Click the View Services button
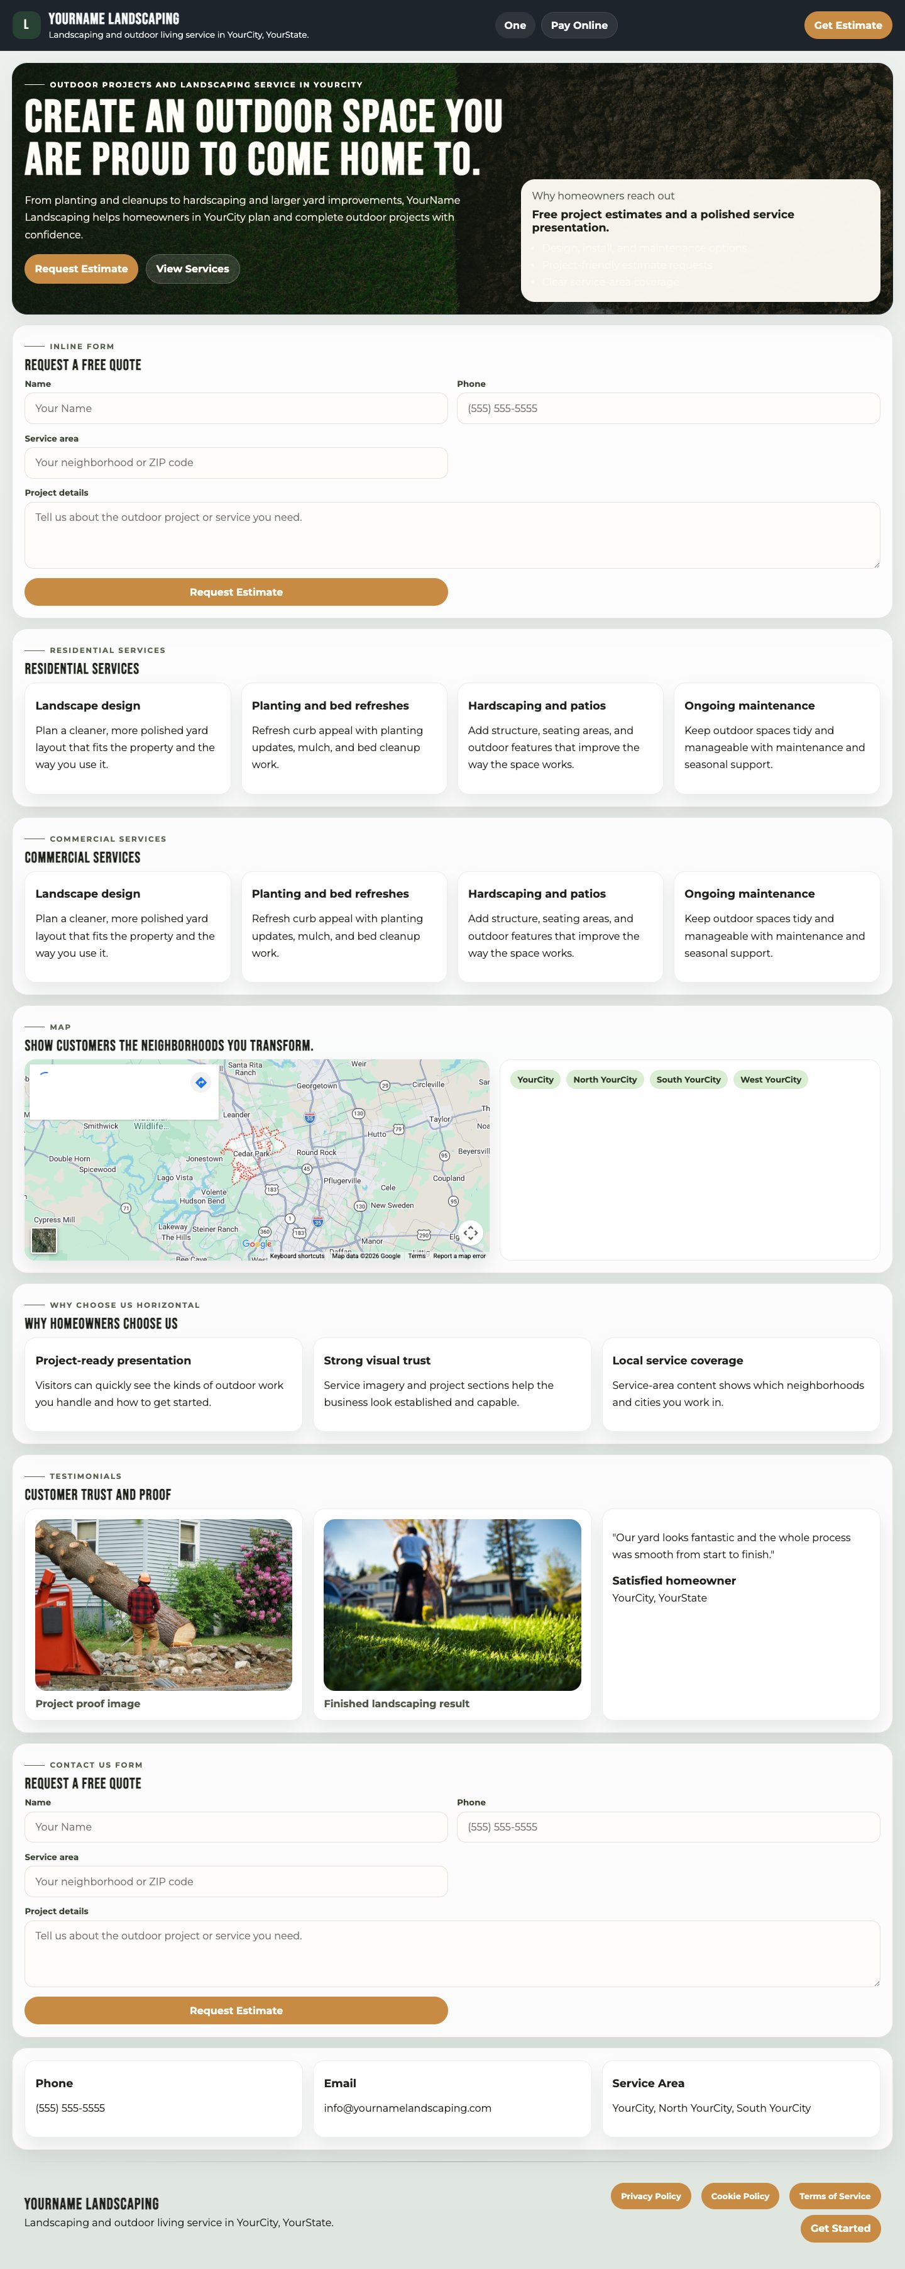905x2269 pixels. tap(192, 269)
